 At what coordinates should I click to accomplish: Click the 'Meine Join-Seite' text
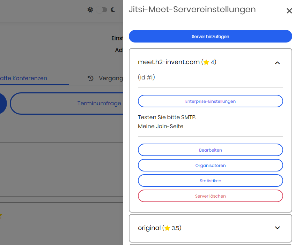click(161, 127)
